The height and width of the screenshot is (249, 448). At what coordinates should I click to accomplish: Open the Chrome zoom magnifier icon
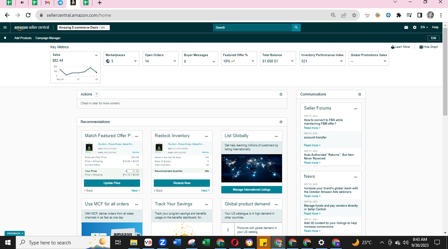(333, 15)
